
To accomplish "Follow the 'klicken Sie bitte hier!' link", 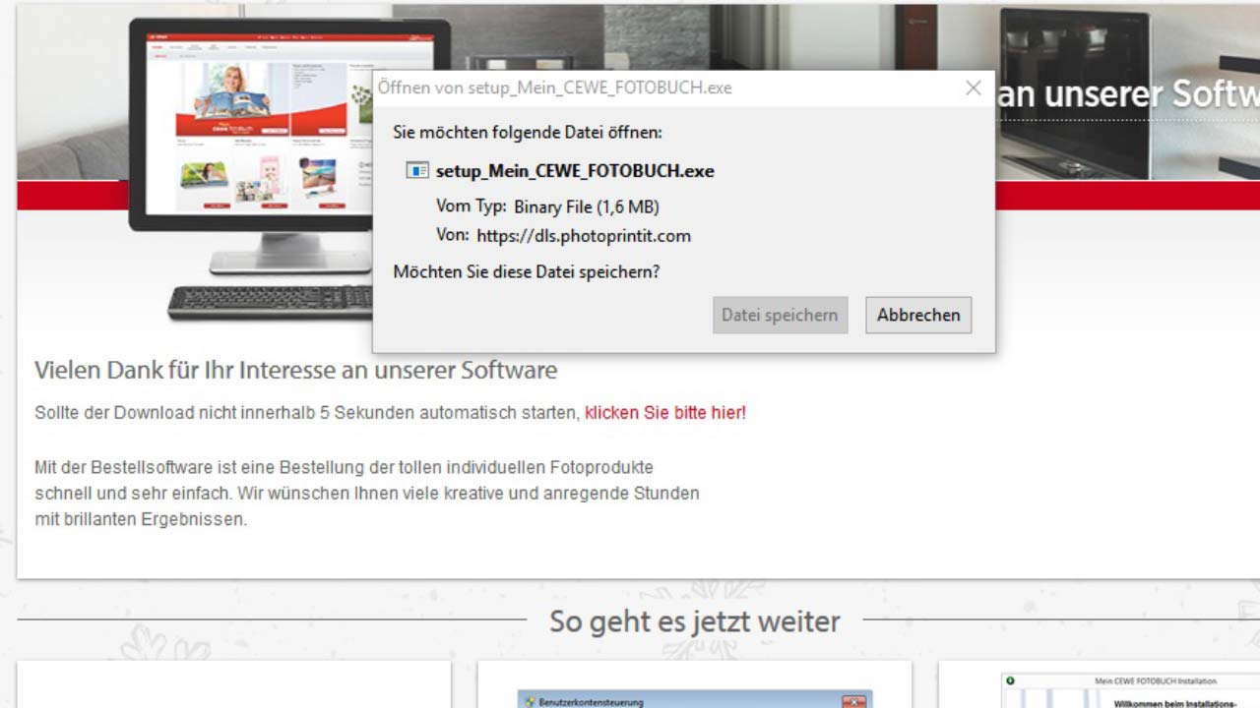I will click(x=665, y=413).
